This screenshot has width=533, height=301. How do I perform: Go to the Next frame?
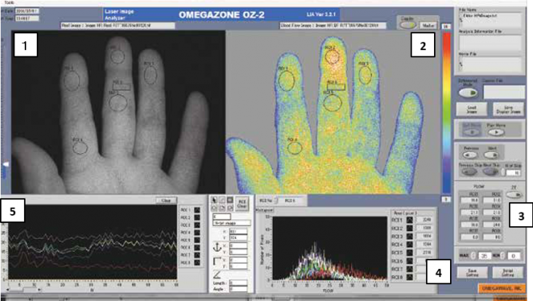point(492,155)
